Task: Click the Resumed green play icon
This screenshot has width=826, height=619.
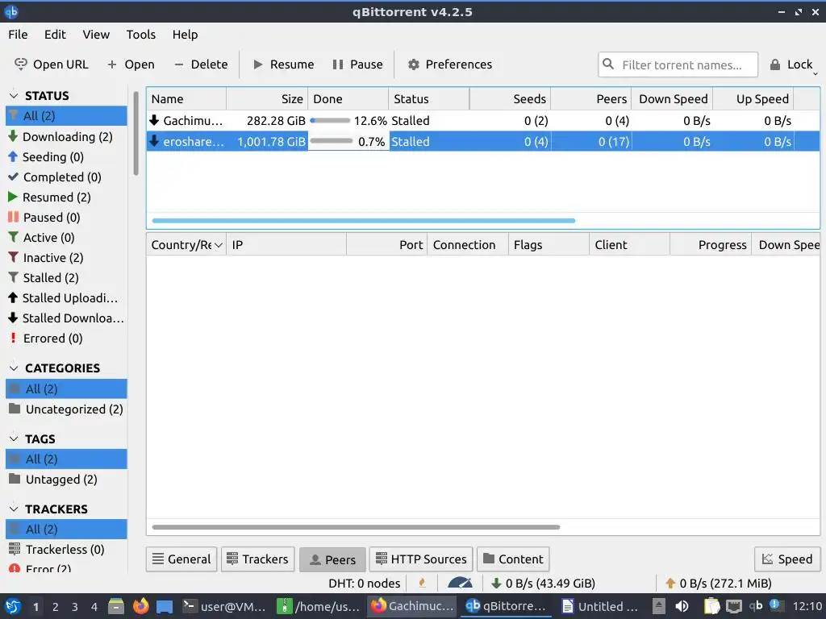Action: pos(13,197)
